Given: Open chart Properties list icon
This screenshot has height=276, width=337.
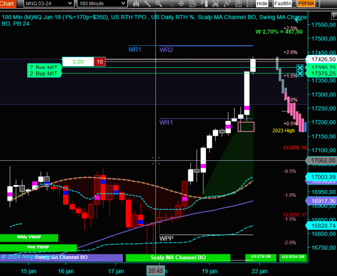Looking at the screenshot, I should click(x=250, y=3).
